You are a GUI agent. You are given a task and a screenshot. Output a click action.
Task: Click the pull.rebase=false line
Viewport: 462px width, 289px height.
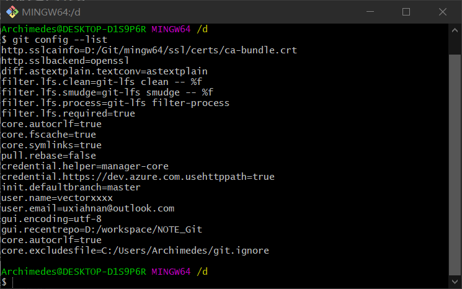coord(48,156)
